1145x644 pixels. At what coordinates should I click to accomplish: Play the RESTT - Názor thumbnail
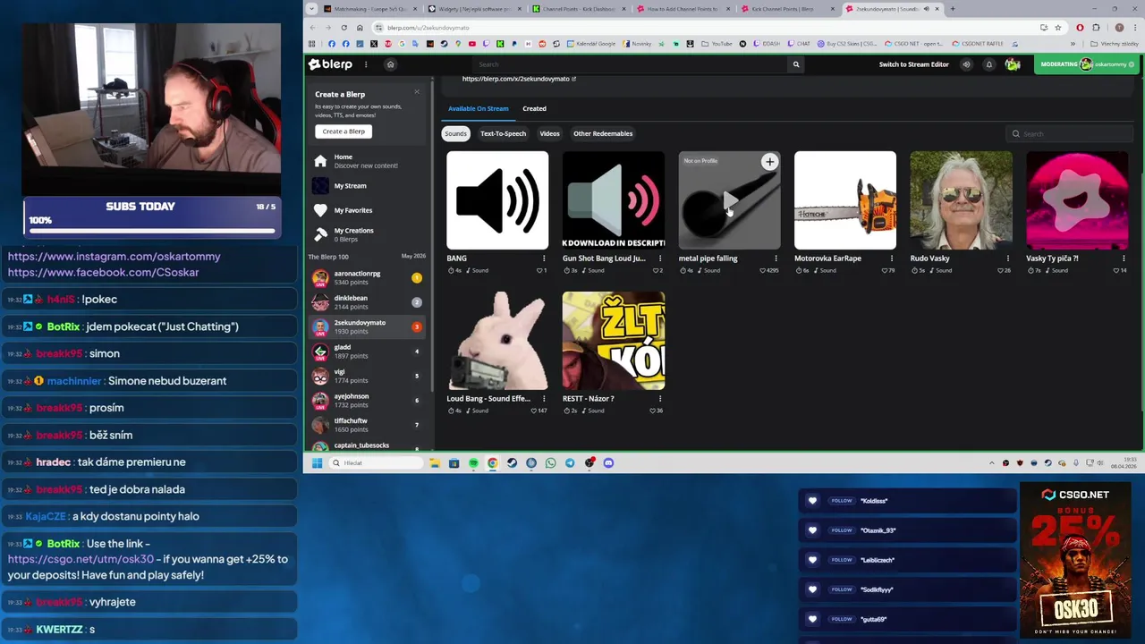coord(614,341)
